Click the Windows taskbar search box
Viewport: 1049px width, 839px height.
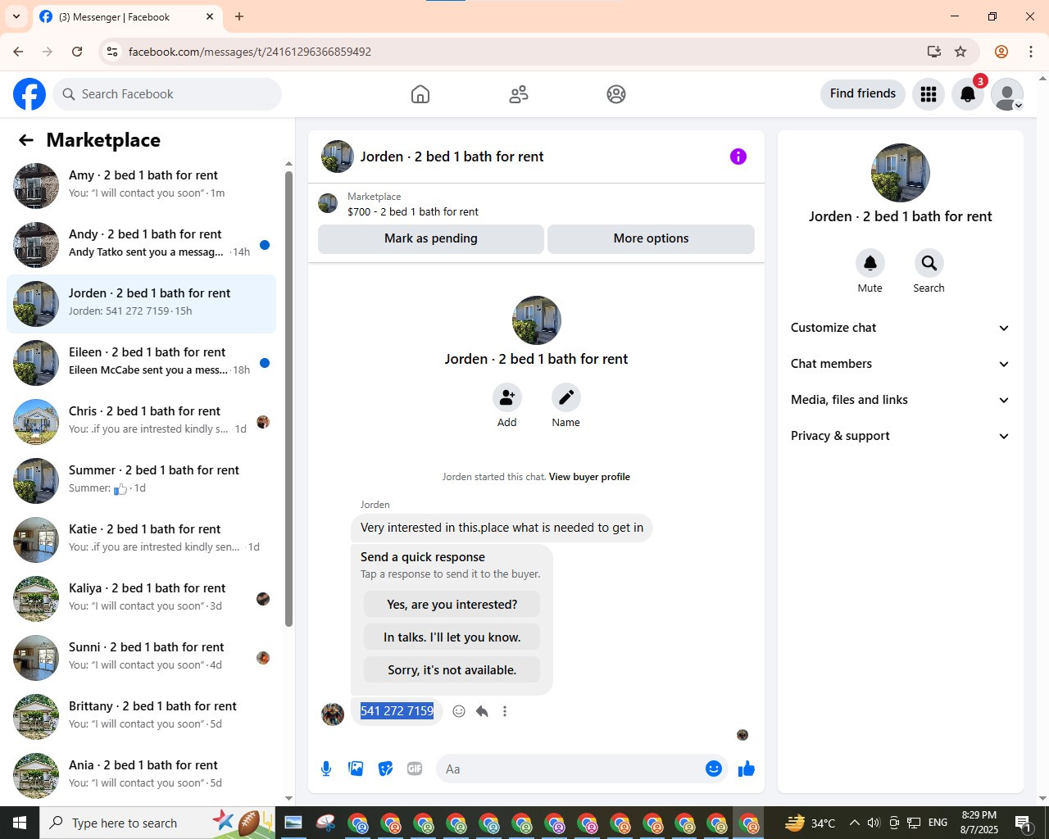click(125, 823)
